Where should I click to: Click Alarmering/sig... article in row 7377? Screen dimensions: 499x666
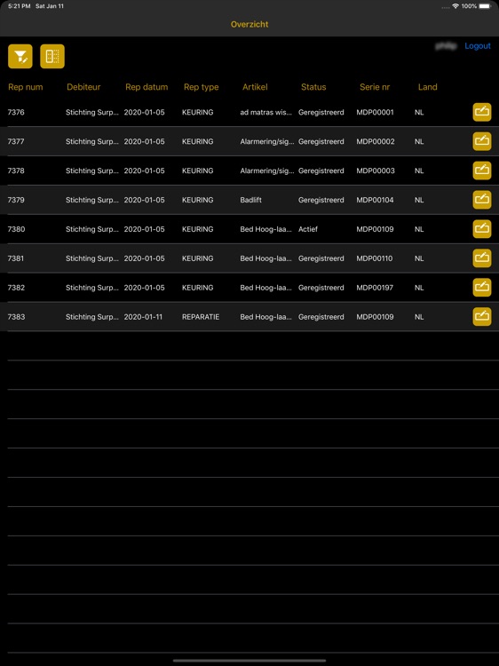[267, 141]
